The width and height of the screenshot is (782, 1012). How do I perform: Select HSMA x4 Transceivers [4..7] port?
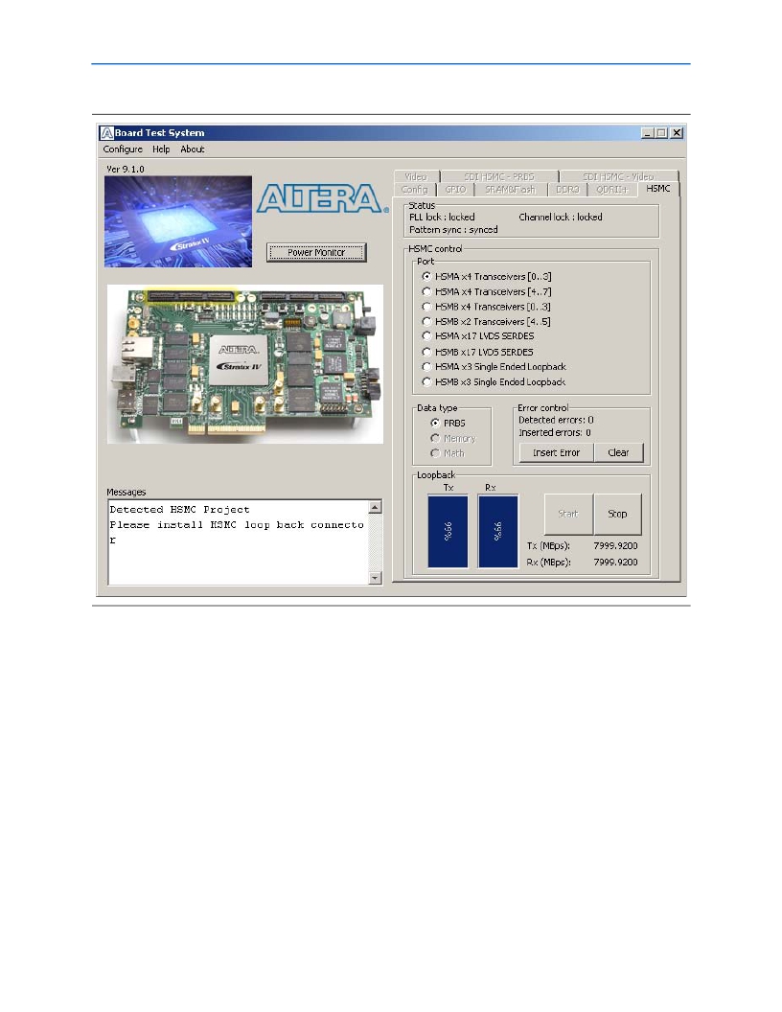pyautogui.click(x=487, y=291)
